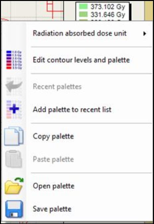Click the blue plus add-palette icon
Viewport: 154px width, 224px height.
coord(14,110)
